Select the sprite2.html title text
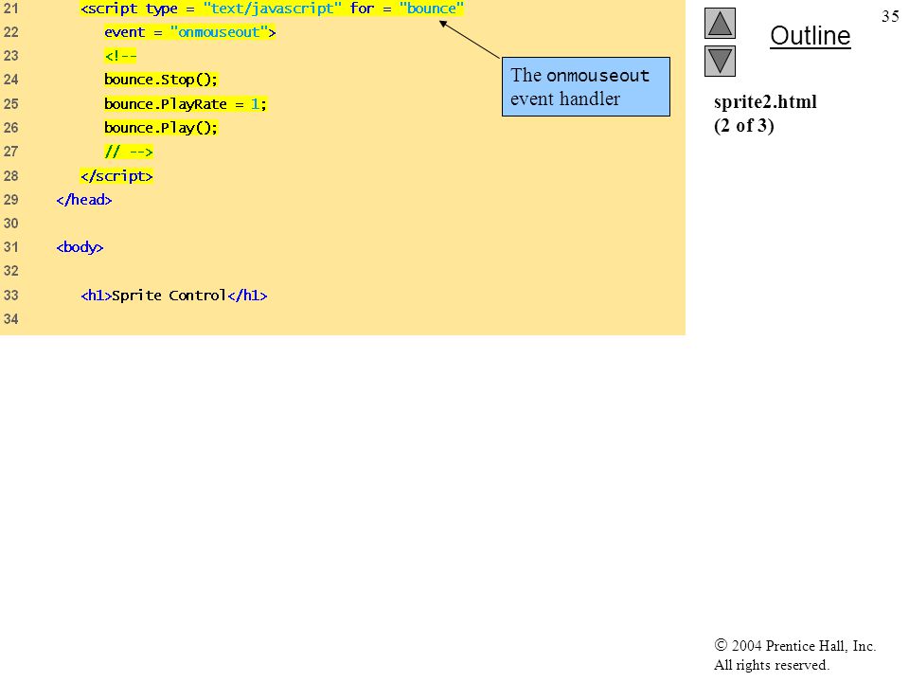909x682 pixels. [x=765, y=102]
